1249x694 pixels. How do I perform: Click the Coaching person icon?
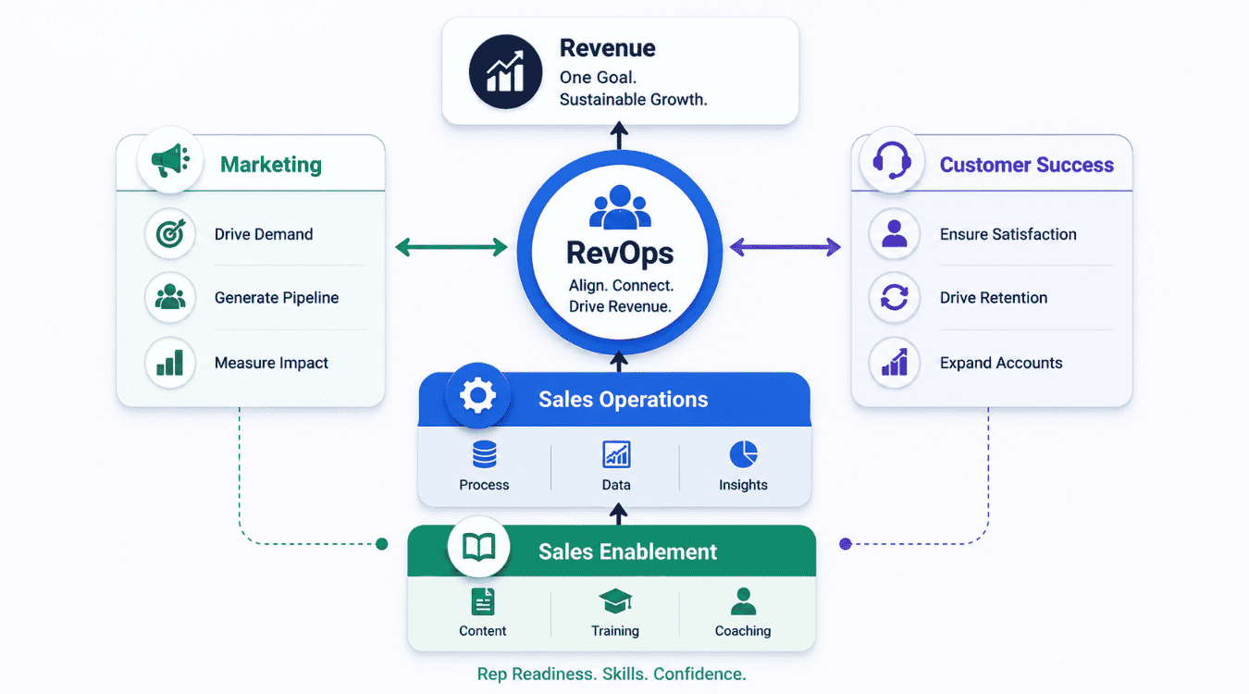coord(743,601)
